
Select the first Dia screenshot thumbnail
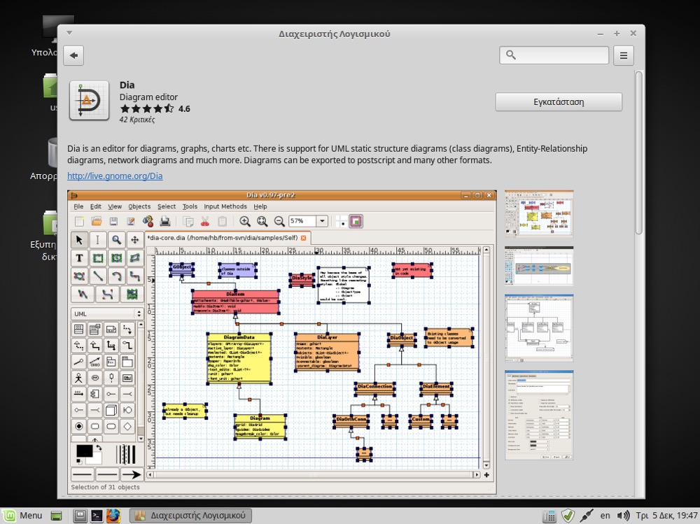539,213
